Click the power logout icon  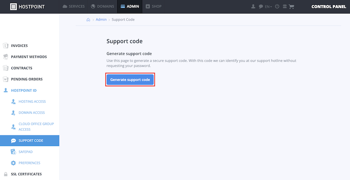point(277,7)
